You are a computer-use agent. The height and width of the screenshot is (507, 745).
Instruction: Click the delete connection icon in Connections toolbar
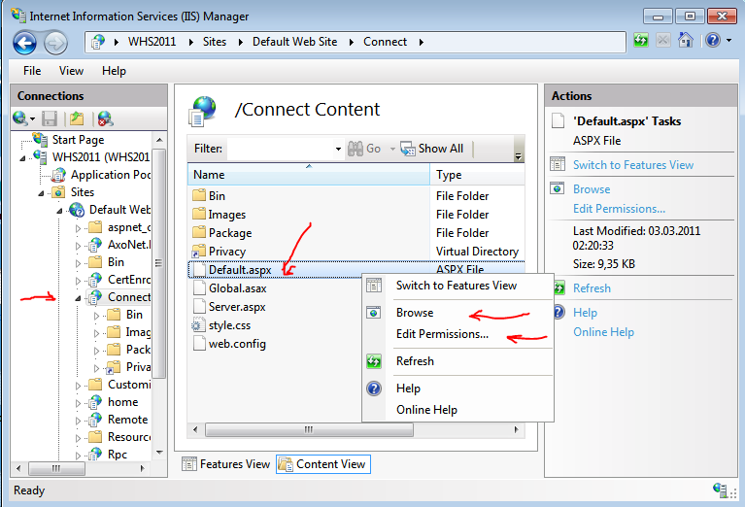pyautogui.click(x=104, y=118)
